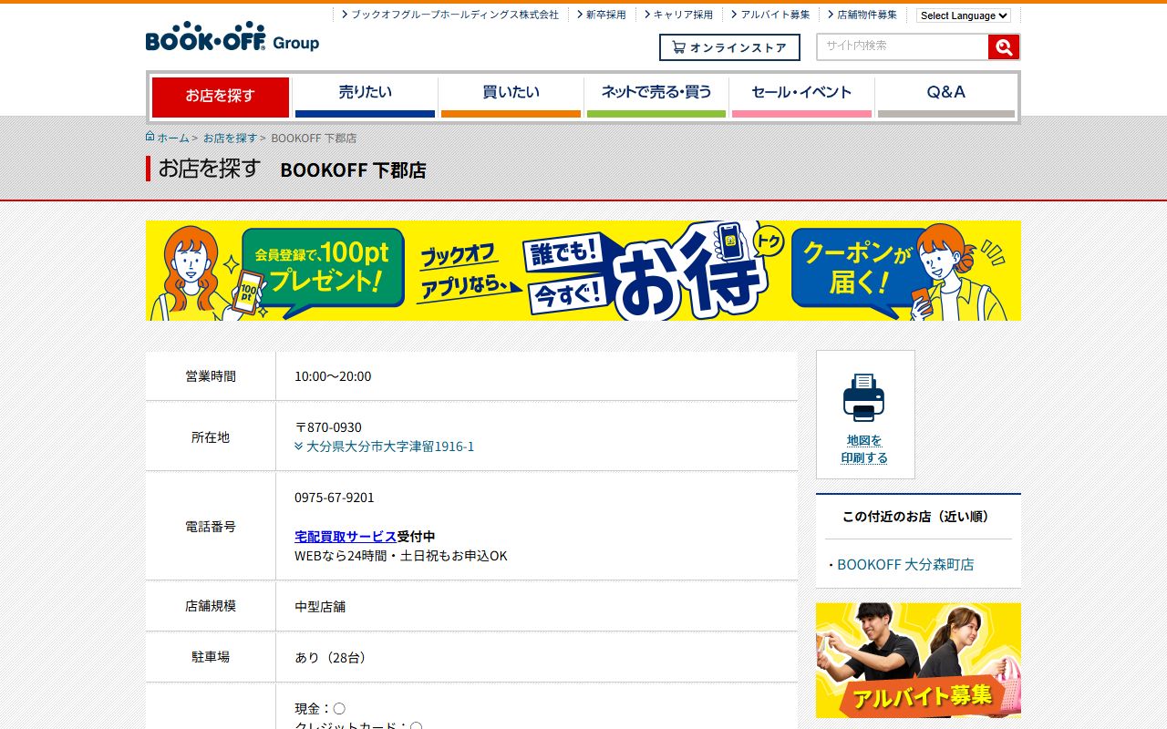Click the 営業時間 row label
1167x729 pixels.
(x=211, y=376)
